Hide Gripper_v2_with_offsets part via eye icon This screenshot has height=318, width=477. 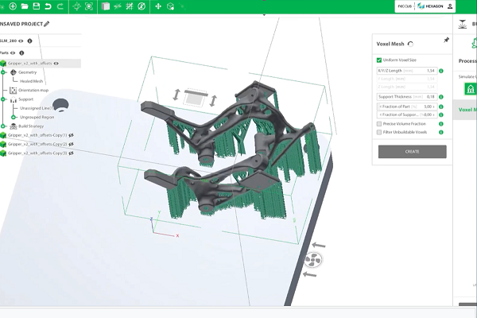click(56, 64)
